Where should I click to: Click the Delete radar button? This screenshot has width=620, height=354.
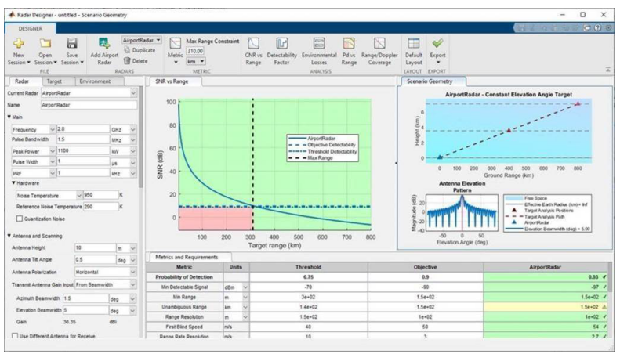click(x=138, y=60)
